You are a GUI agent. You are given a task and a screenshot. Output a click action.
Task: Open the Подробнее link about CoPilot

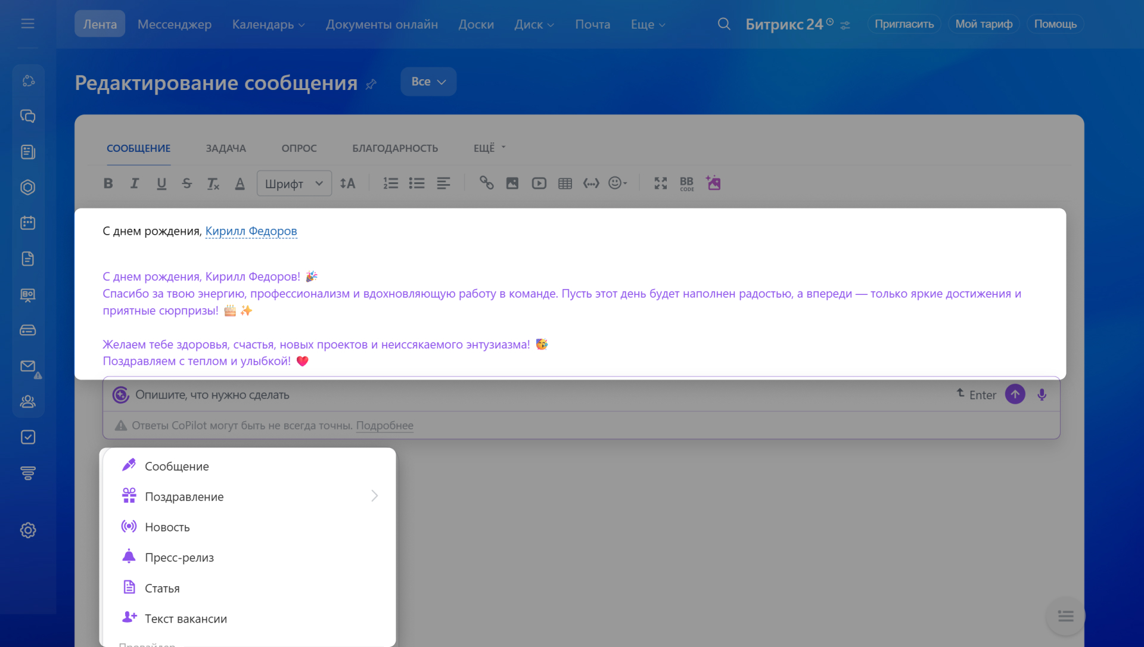[384, 425]
